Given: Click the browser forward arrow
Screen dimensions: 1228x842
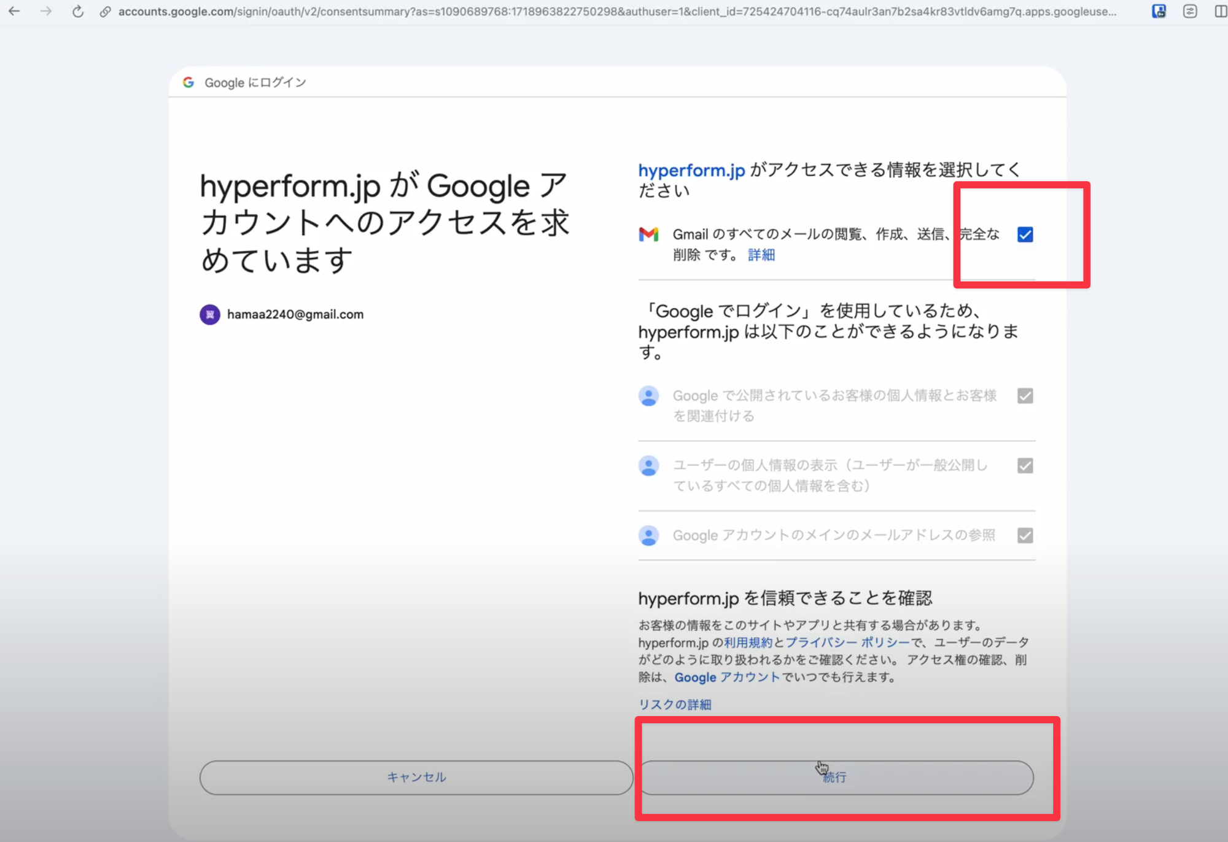Looking at the screenshot, I should [x=46, y=11].
